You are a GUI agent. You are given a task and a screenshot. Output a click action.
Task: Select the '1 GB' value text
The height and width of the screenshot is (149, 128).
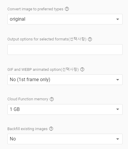coord(15,109)
